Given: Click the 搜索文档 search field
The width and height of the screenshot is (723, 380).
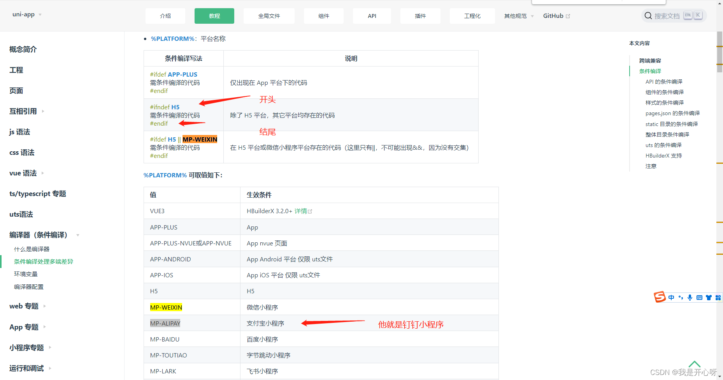Looking at the screenshot, I should pyautogui.click(x=674, y=16).
